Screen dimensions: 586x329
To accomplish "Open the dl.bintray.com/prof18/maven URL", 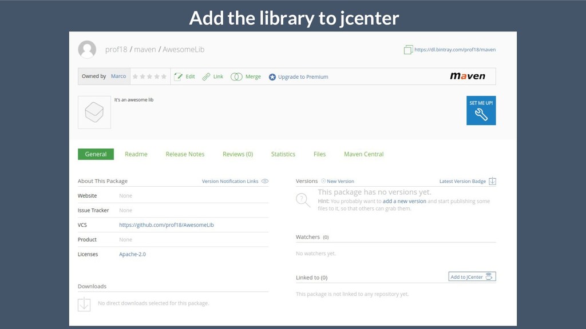I will [x=455, y=50].
